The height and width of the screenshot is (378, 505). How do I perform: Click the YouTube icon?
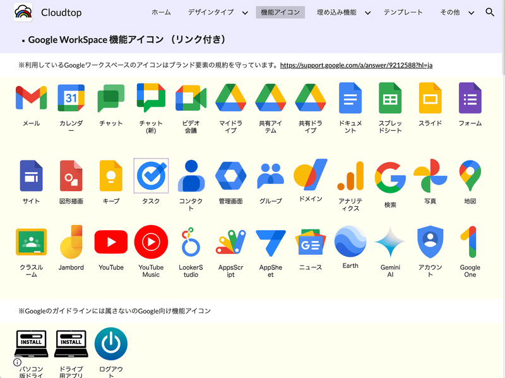pyautogui.click(x=111, y=242)
